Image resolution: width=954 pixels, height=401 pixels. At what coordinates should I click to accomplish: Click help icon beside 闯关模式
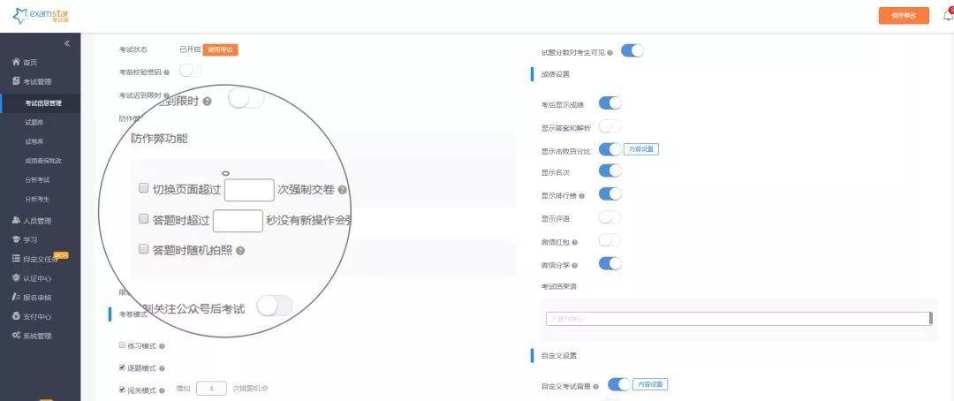coord(162,390)
